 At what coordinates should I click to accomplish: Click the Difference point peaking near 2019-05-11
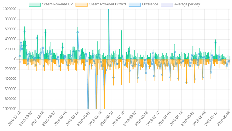(216, 43)
